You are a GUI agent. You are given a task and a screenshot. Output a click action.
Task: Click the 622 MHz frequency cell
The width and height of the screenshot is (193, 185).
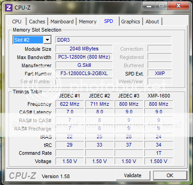tap(70, 104)
